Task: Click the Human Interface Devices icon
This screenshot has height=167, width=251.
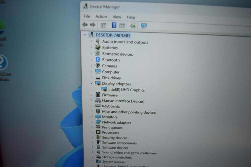Action: coord(98,100)
